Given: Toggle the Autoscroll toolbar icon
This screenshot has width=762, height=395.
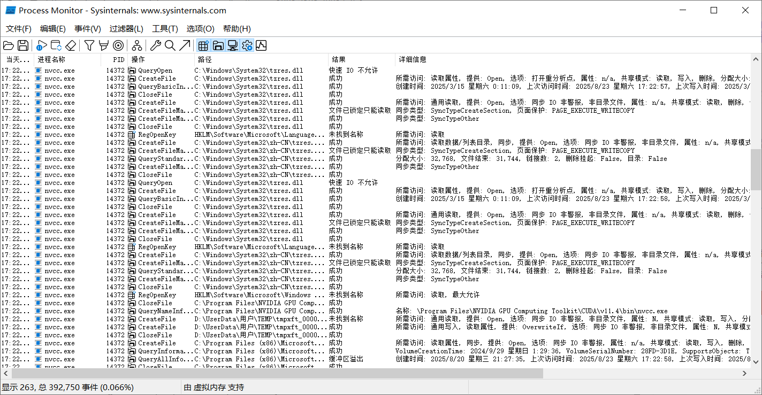Looking at the screenshot, I should (56, 45).
